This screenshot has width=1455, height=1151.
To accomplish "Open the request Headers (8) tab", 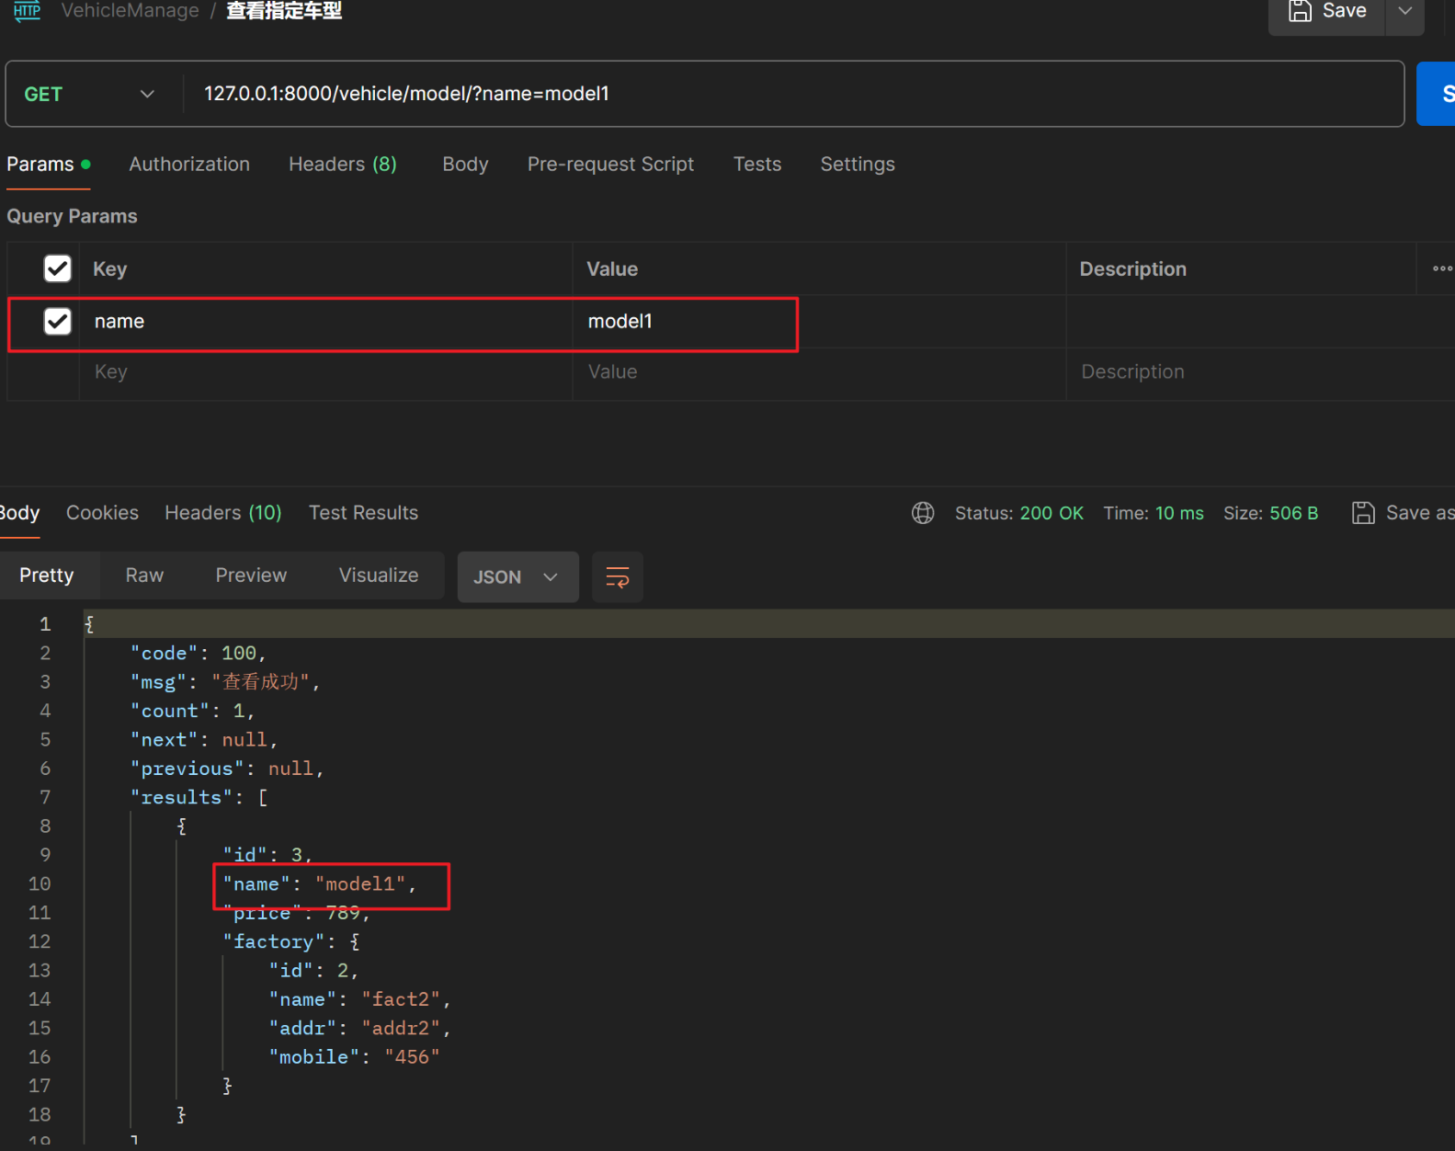I will (x=343, y=165).
